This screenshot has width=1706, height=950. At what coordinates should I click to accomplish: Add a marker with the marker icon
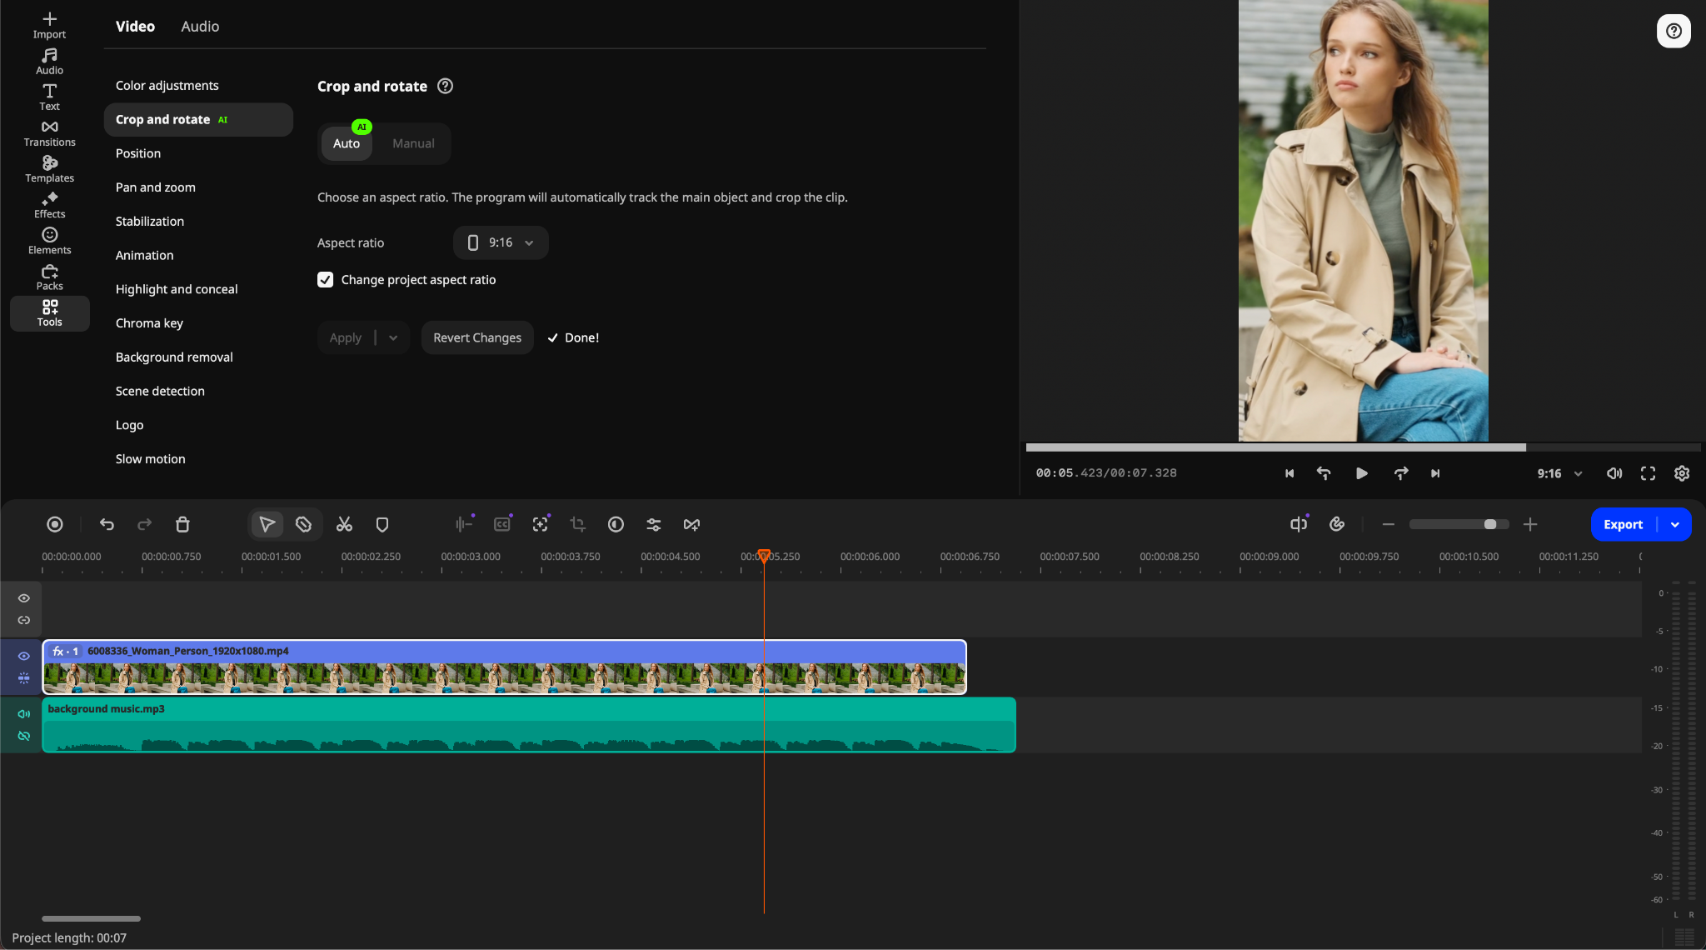382,524
